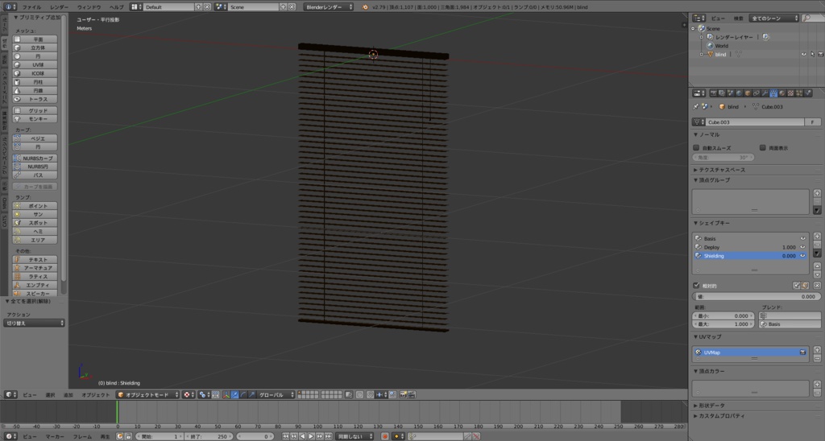Move shape key down arrow button

click(817, 274)
